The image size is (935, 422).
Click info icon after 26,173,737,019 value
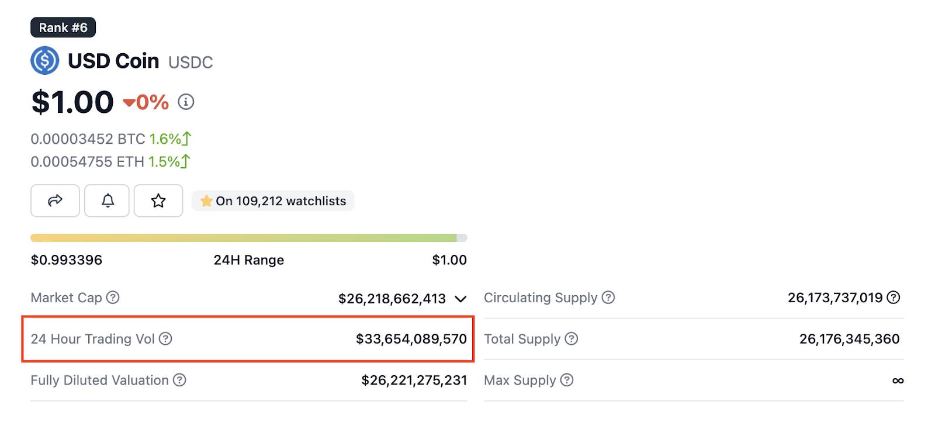coord(894,298)
